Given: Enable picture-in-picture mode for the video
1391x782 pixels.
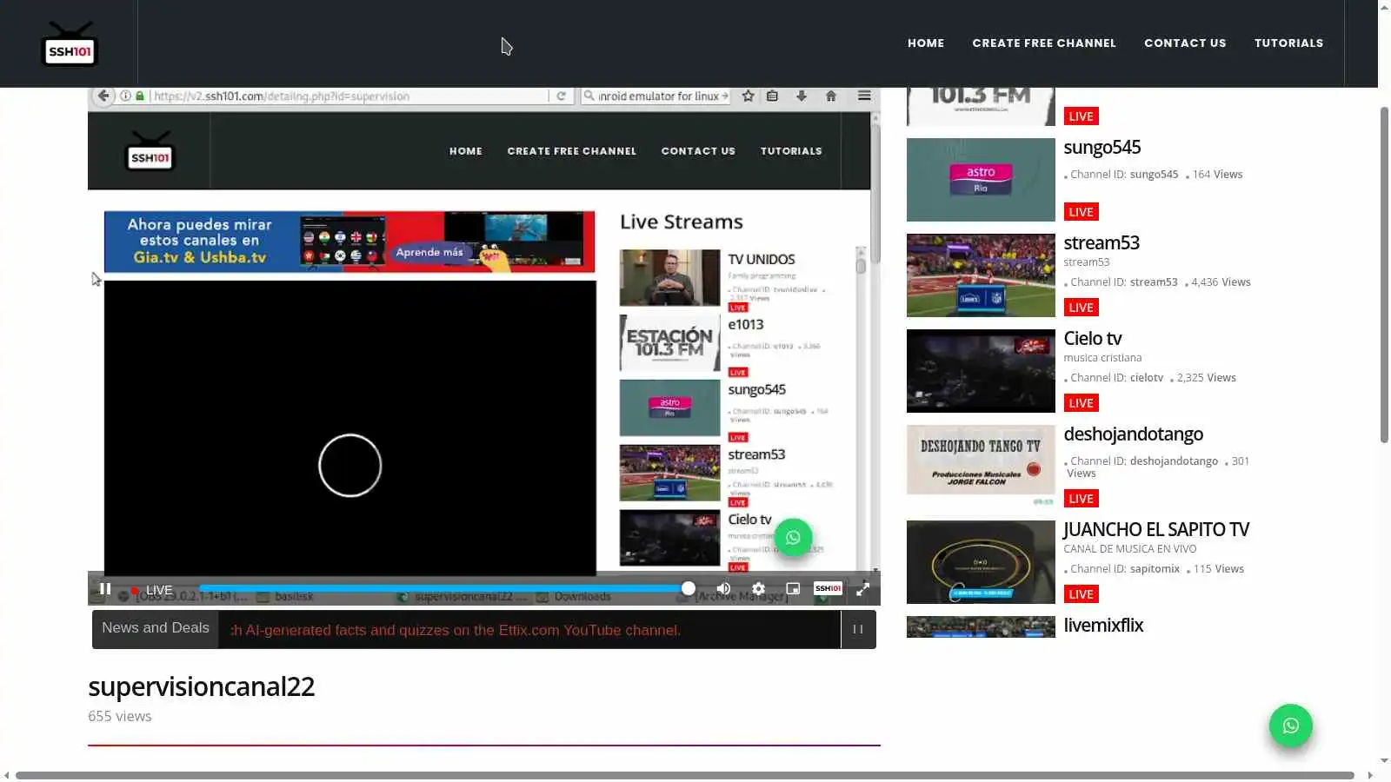Looking at the screenshot, I should point(793,589).
